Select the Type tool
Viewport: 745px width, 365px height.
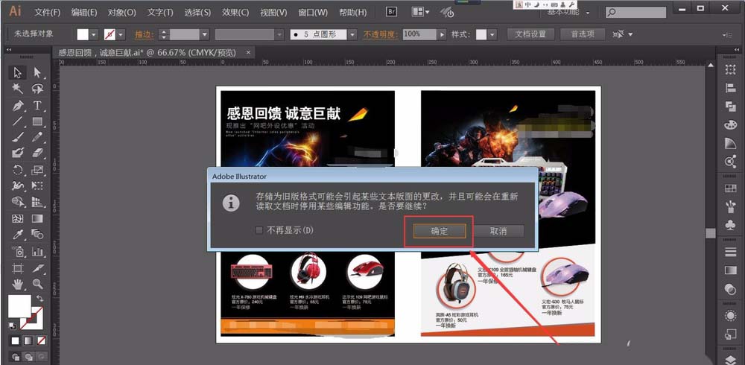pyautogui.click(x=37, y=105)
